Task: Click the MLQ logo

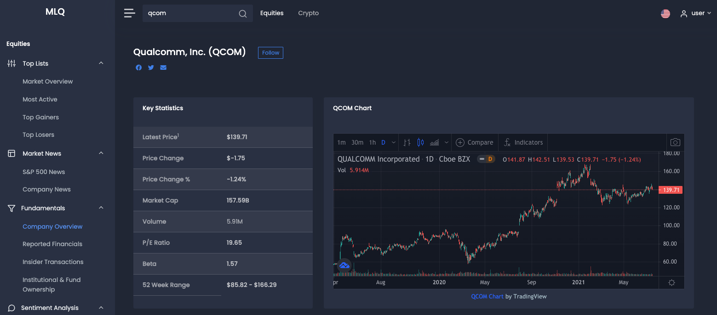Action: [x=55, y=12]
